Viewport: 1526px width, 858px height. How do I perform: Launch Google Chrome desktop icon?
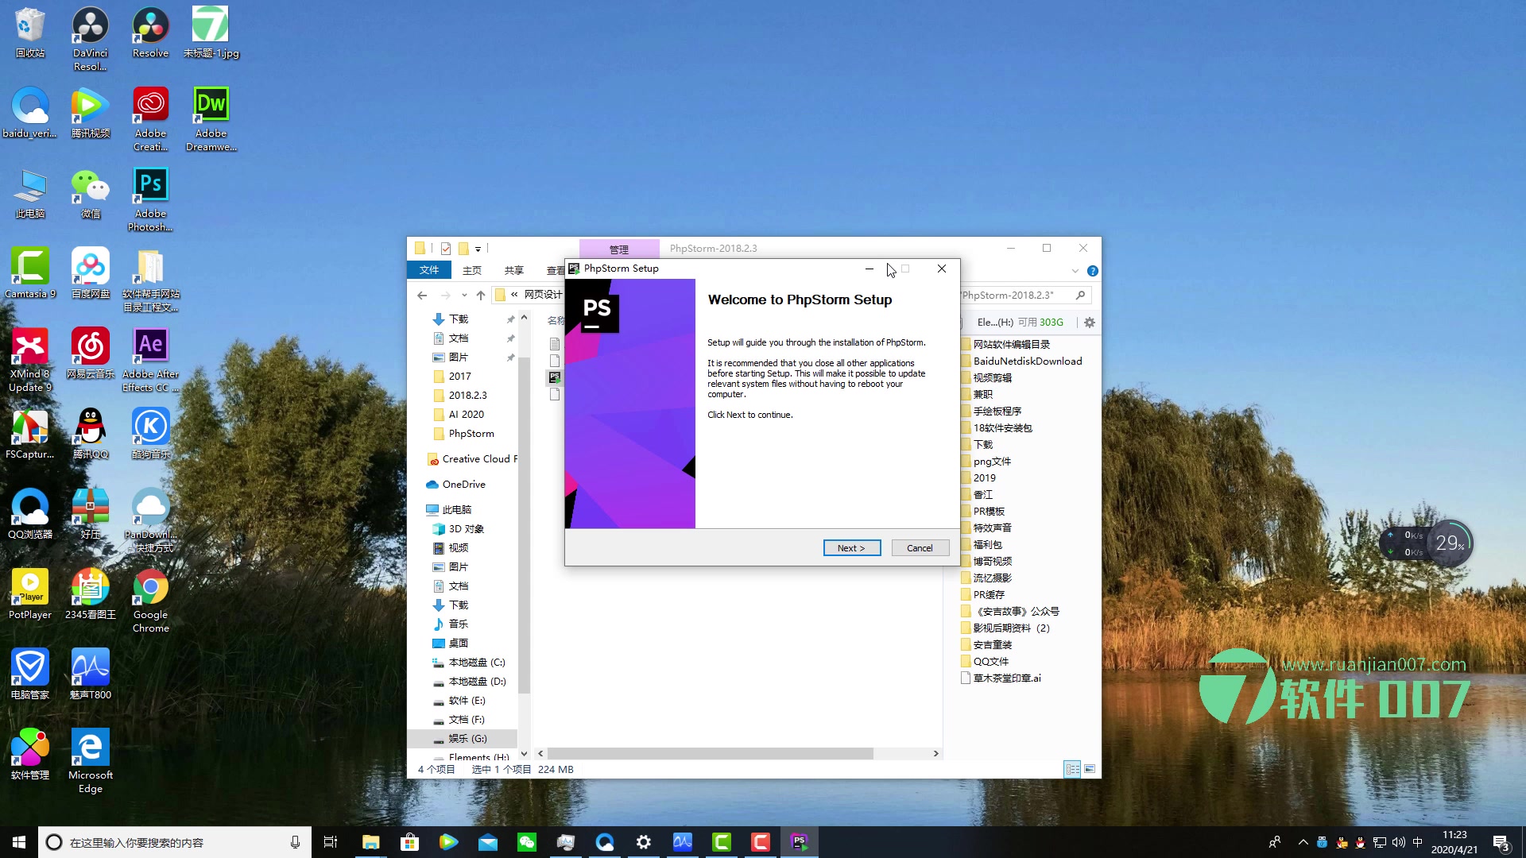150,601
